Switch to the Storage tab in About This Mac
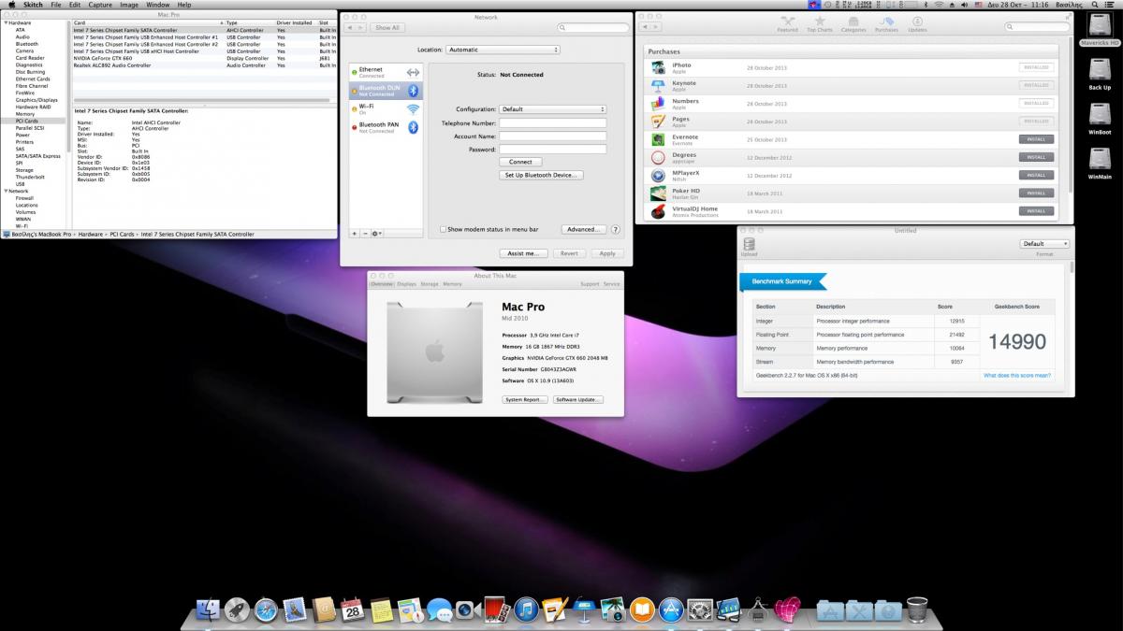 coord(430,283)
